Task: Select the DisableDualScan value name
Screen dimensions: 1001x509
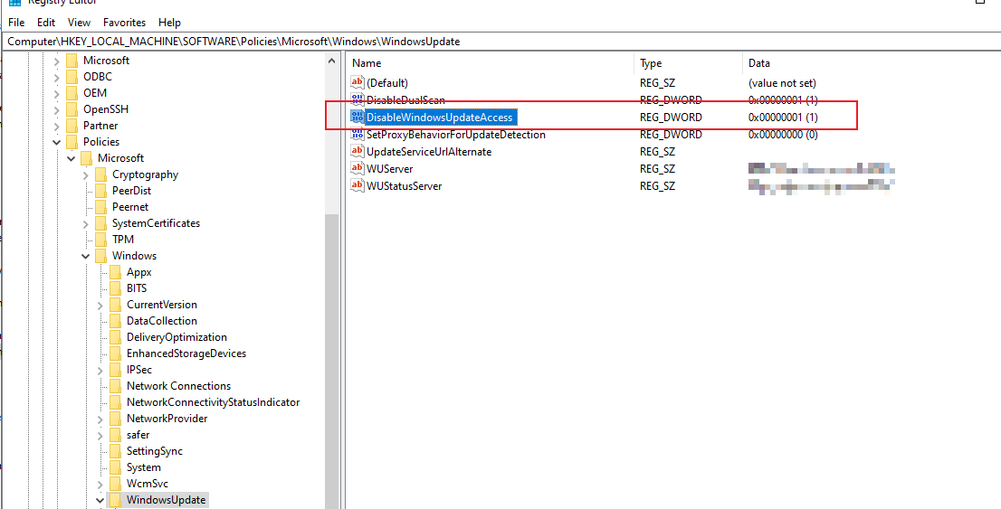Action: [x=405, y=100]
